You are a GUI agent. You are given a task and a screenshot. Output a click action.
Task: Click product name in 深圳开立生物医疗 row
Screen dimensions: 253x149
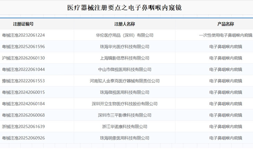(226, 104)
